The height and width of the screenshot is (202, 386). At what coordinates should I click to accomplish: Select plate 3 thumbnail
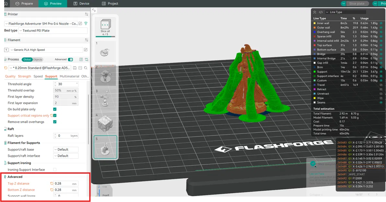pos(105,99)
